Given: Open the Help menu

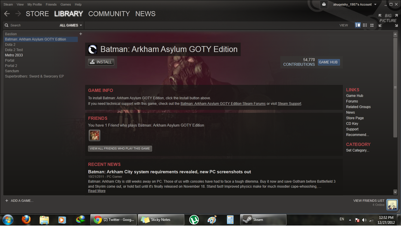Looking at the screenshot, I should 78,4.
